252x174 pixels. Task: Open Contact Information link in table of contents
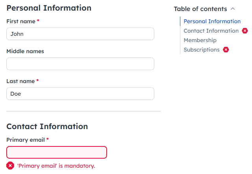coord(211,31)
